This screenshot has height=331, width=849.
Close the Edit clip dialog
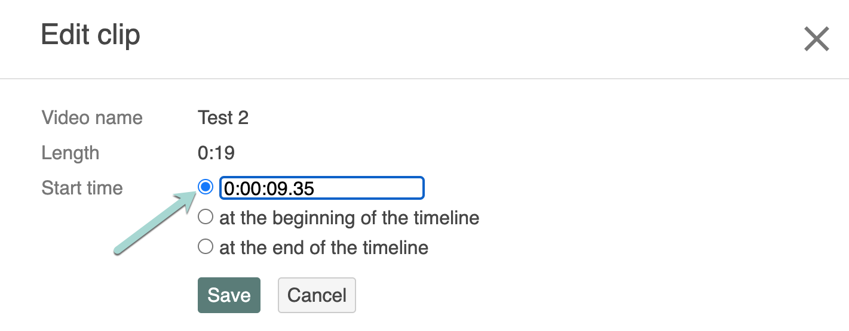pos(816,39)
